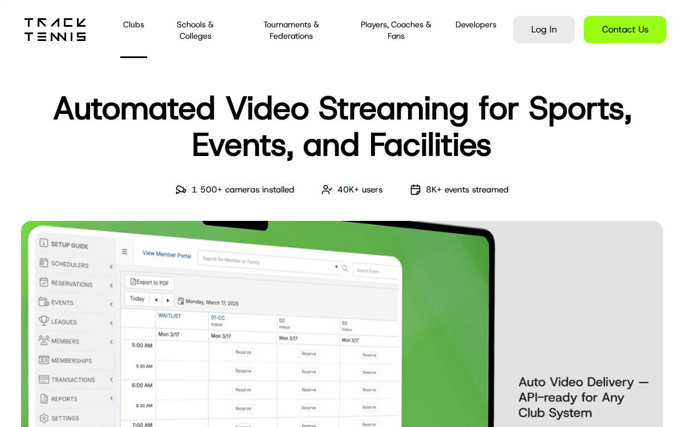Image resolution: width=684 pixels, height=427 pixels.
Task: Click the Transactions card icon
Action: [x=44, y=379]
